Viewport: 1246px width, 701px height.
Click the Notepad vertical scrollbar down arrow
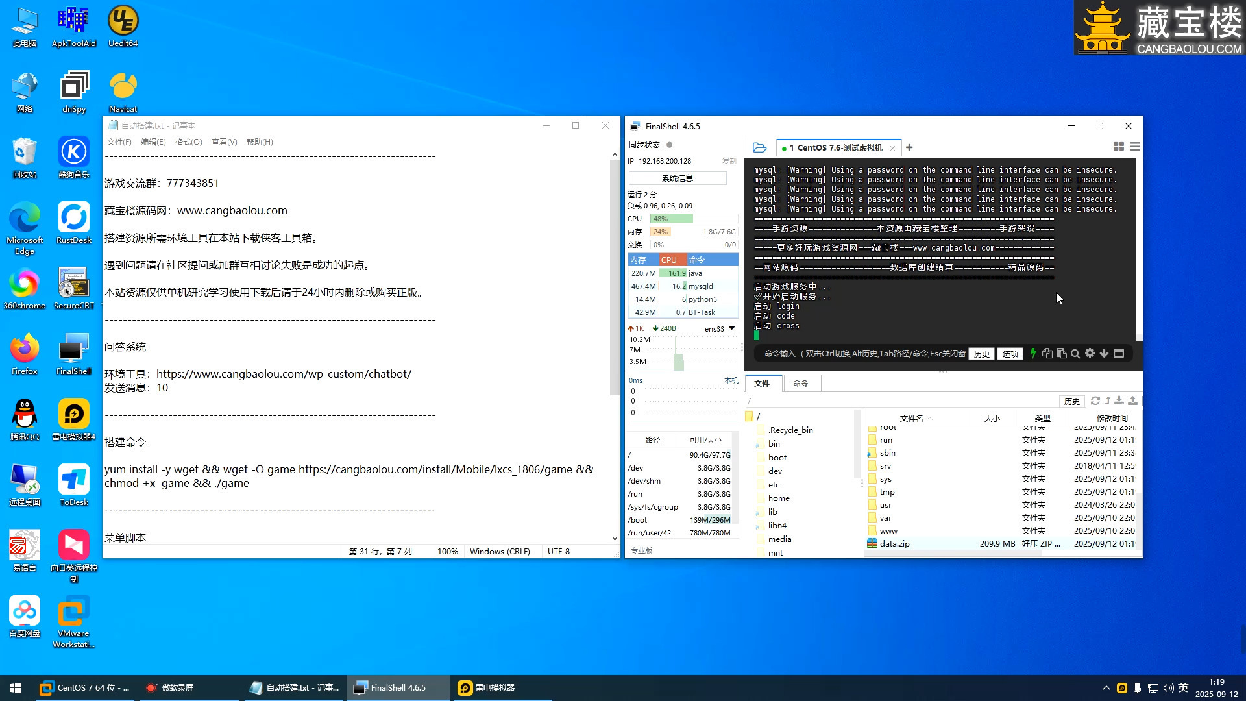615,539
